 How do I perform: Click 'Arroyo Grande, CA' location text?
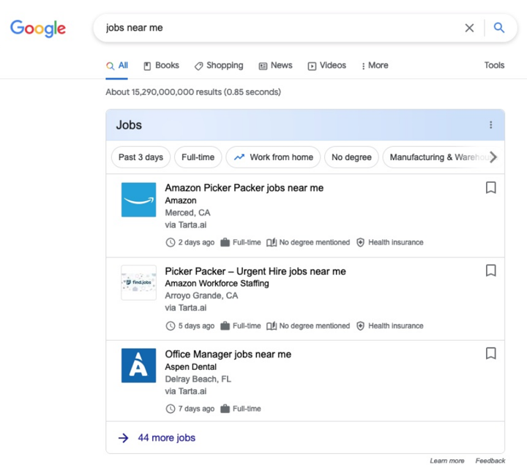(x=201, y=295)
